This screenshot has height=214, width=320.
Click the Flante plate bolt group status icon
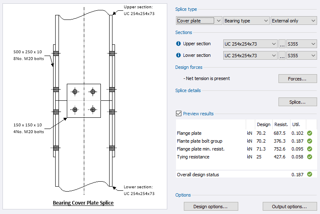[x=310, y=141]
